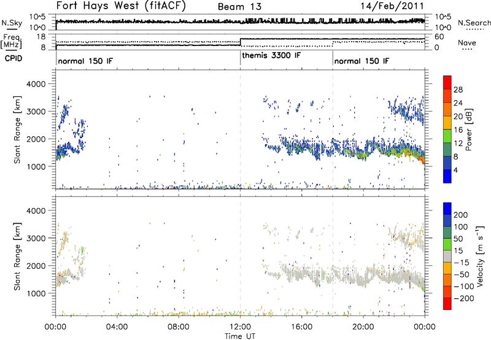491x340 pixels.
Task: Click the 'Velocity [m s-1]' colorbar title
Action: [x=480, y=255]
